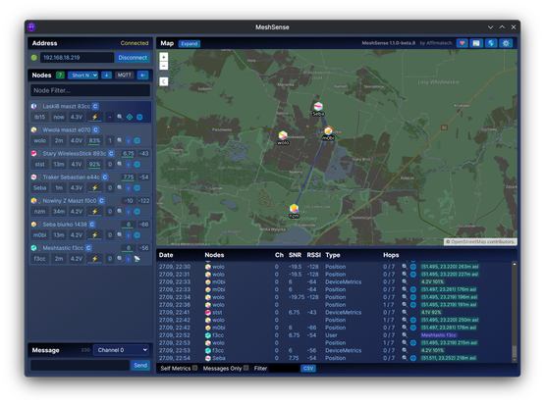This screenshot has height=406, width=545.
Task: Toggle the Self Metrics checkbox
Action: click(195, 368)
